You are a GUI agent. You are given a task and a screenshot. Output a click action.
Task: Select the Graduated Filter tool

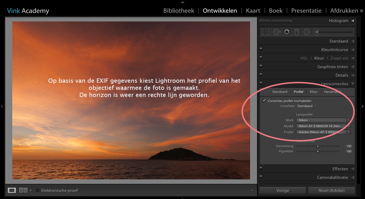click(297, 32)
